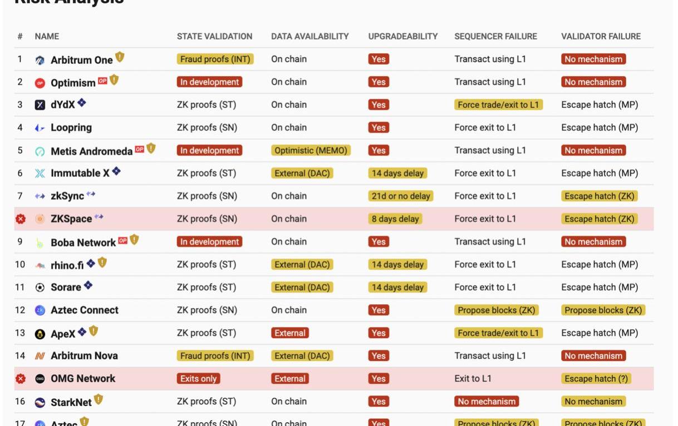Screen dimensions: 678x426
Task: Open the Arbitrum Nova project link
Action: (x=84, y=356)
